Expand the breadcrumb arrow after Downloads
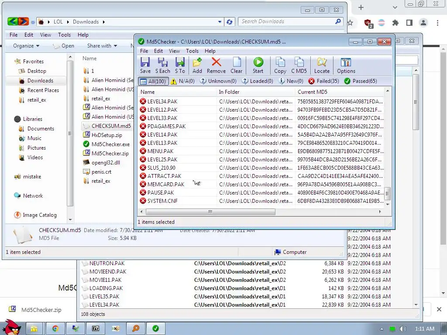The width and height of the screenshot is (447, 335). (x=103, y=22)
